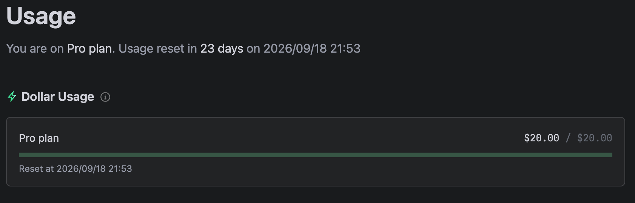This screenshot has height=203, width=635.
Task: Select the Pro plan label inside the card
Action: coord(39,138)
